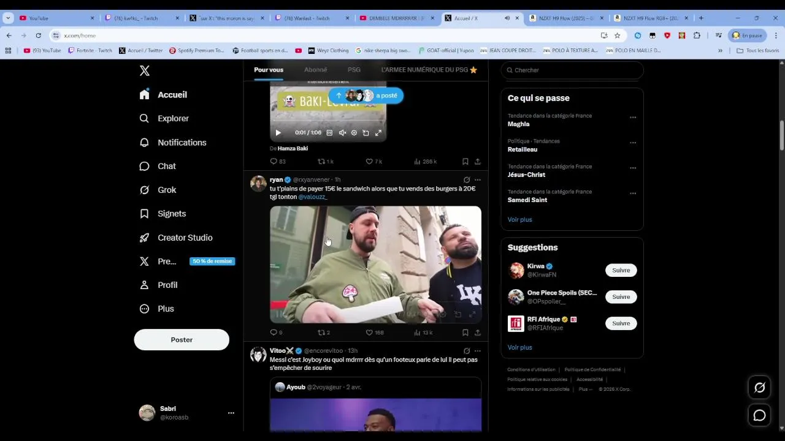The height and width of the screenshot is (441, 785).
Task: Open options for Retailleau trend
Action: [x=633, y=143]
